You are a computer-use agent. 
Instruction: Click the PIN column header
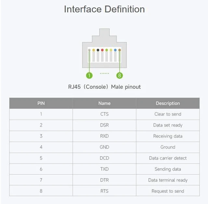(41, 103)
